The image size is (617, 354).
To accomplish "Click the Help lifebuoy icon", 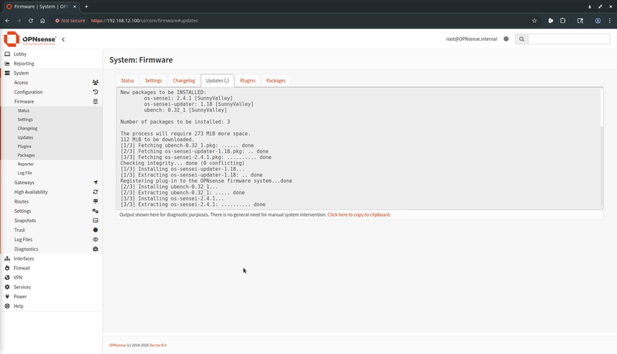I will [x=7, y=306].
